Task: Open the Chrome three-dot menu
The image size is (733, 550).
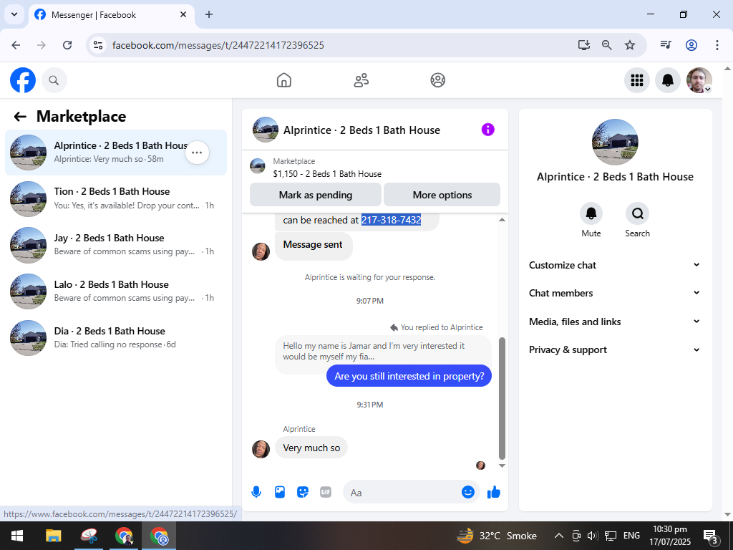Action: click(x=717, y=45)
